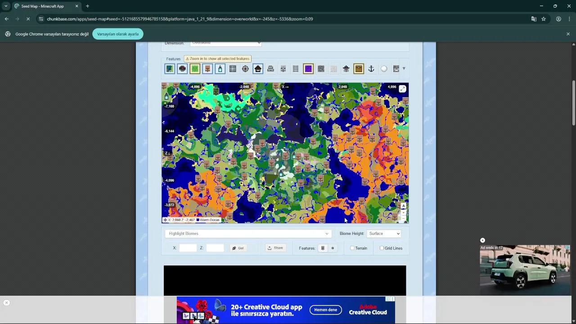Toggle the compass feature icon
The image size is (576, 324).
click(x=245, y=69)
